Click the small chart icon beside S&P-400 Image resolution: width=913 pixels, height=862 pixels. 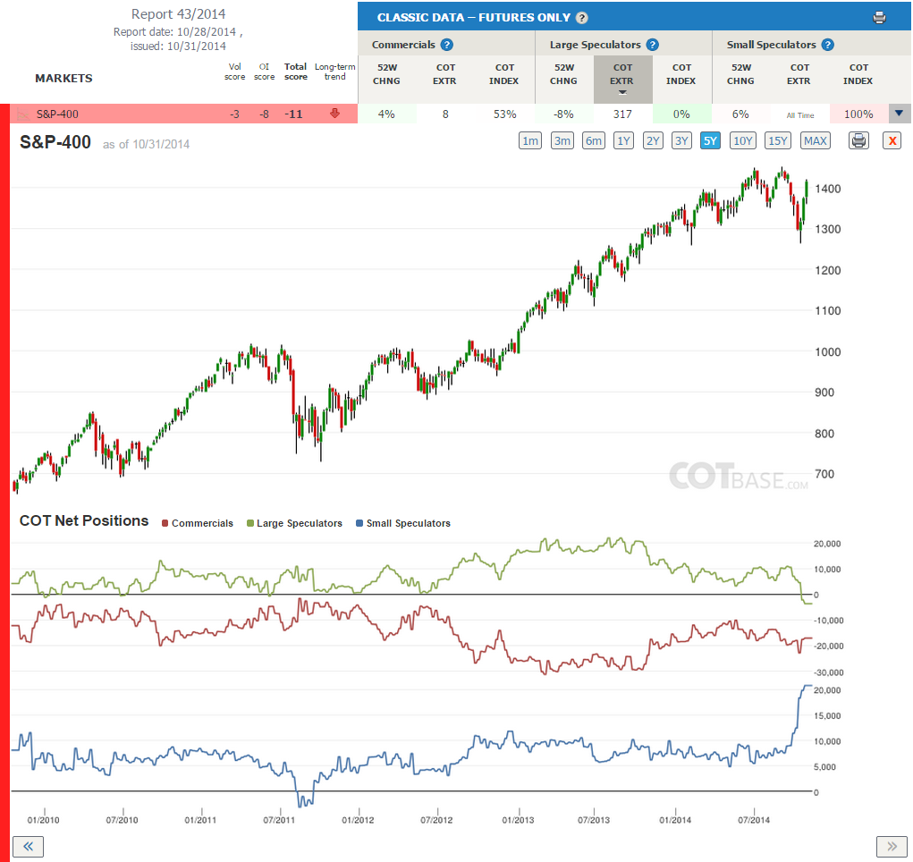click(x=23, y=114)
